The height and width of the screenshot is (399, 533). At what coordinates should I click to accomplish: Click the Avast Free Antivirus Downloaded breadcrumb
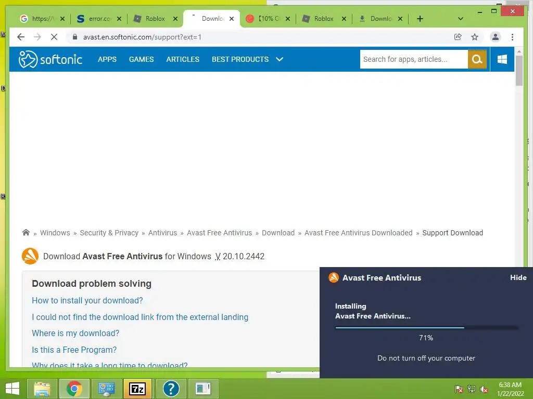pyautogui.click(x=358, y=233)
